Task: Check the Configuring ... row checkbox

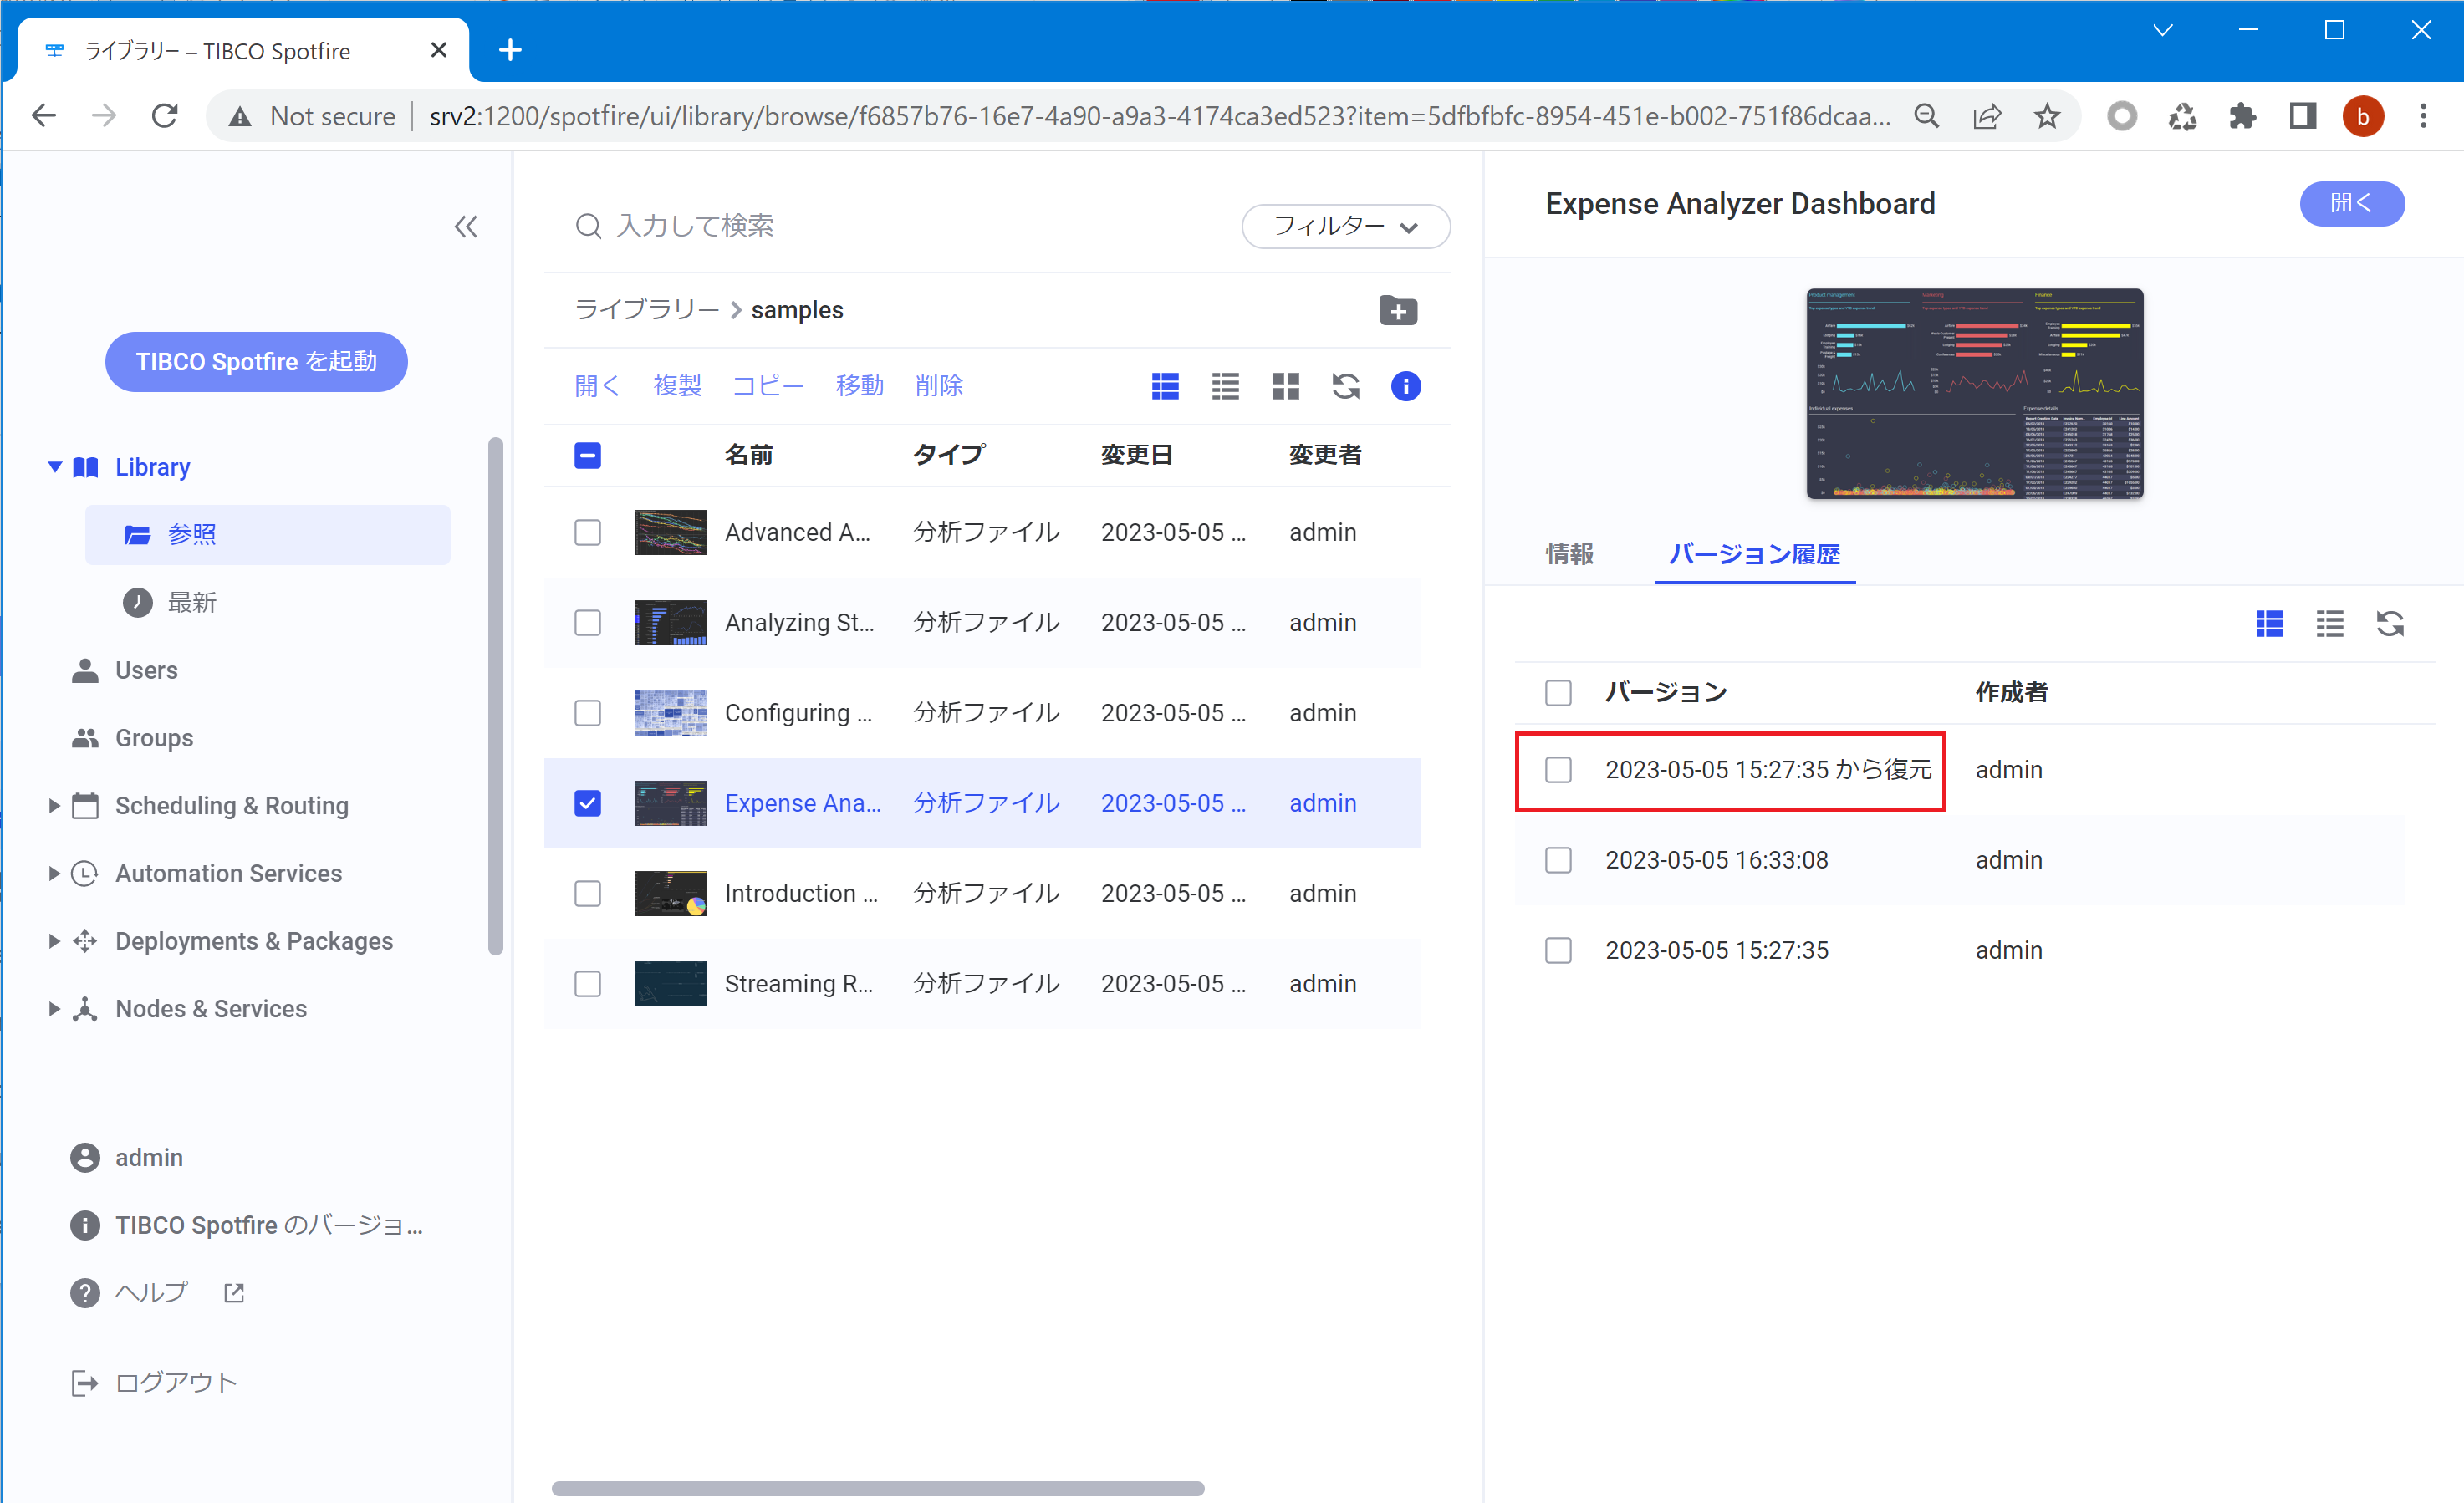Action: click(588, 713)
